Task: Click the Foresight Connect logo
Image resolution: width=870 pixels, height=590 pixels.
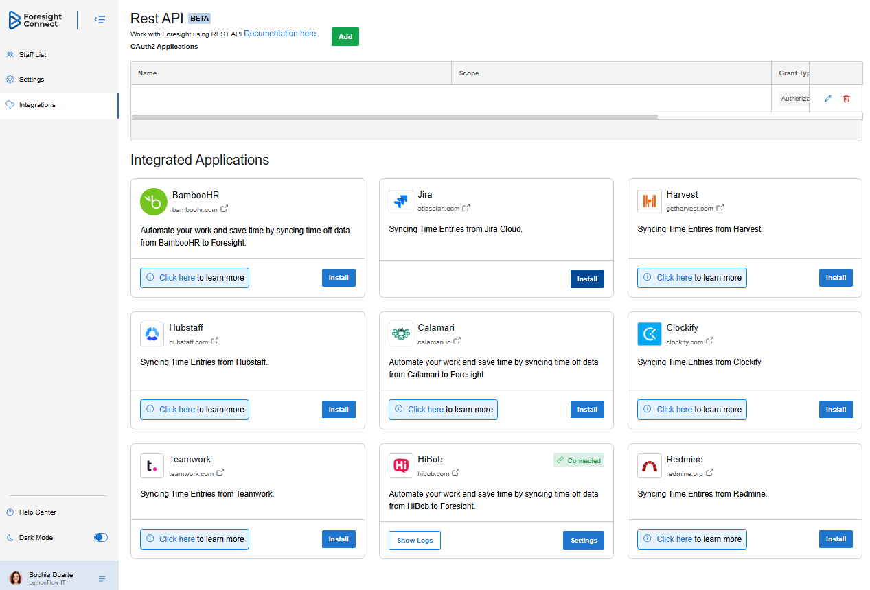Action: [34, 20]
